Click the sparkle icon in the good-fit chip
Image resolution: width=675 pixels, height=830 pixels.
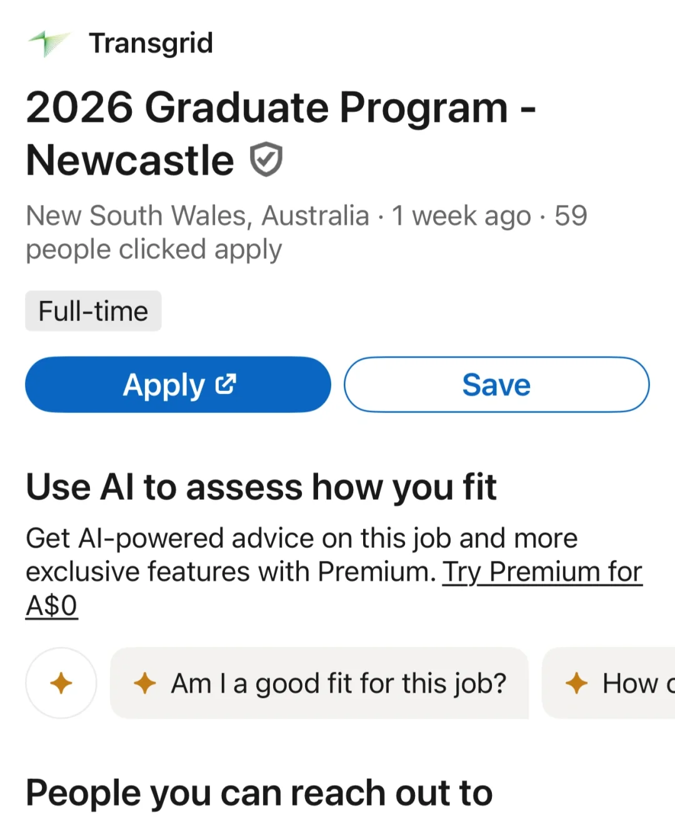(145, 683)
